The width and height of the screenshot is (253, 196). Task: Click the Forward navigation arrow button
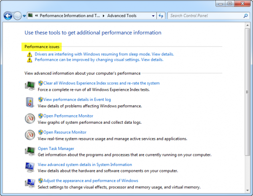(17, 16)
